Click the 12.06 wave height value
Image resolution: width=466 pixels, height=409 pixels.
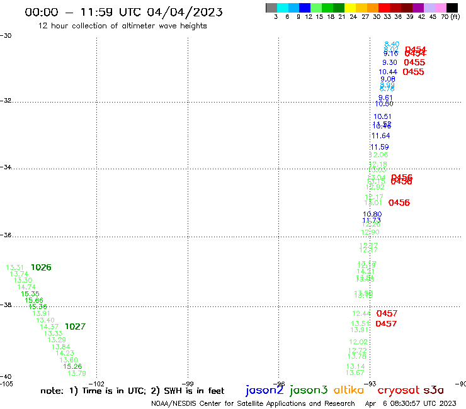(x=378, y=155)
